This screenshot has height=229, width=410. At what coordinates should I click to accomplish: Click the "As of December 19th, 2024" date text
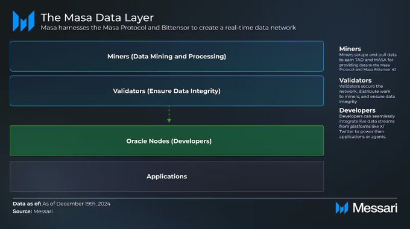point(77,204)
